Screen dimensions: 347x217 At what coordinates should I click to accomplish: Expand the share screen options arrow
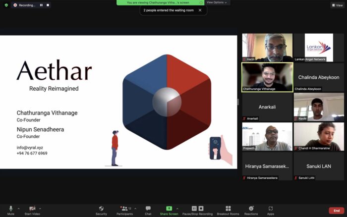pyautogui.click(x=177, y=208)
